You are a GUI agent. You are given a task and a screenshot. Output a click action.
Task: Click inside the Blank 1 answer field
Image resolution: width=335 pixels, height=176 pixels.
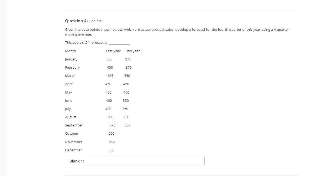[x=145, y=161]
